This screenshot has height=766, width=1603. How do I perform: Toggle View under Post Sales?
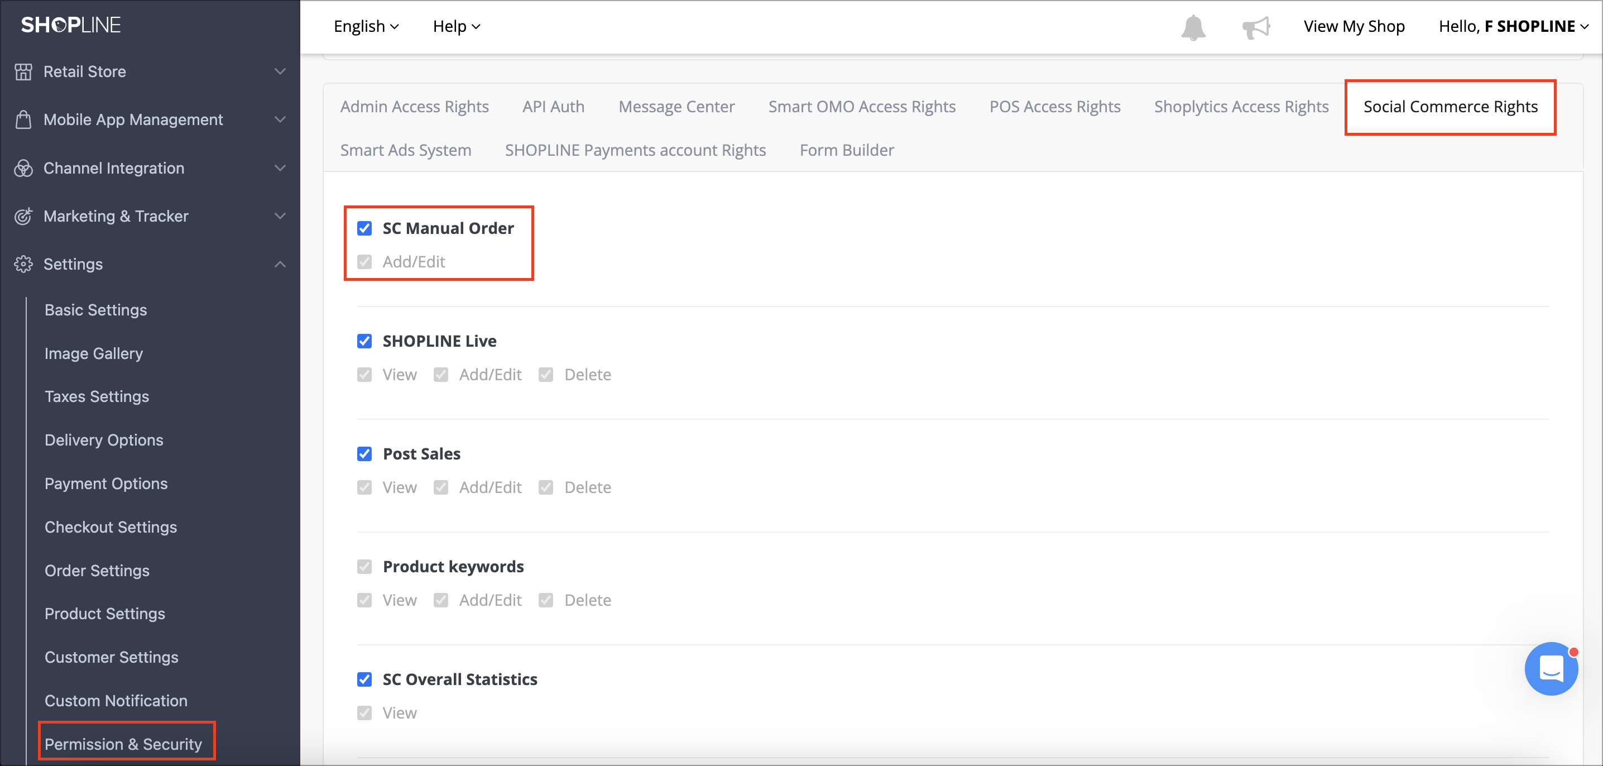(x=364, y=487)
